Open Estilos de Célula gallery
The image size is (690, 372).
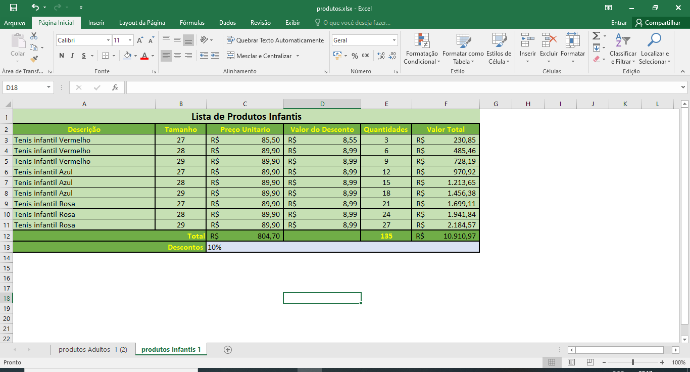coord(499,49)
